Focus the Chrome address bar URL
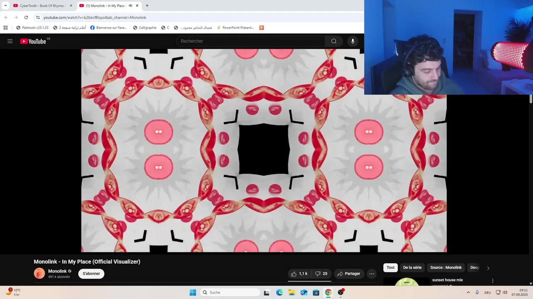Screen dimensions: 533x299 (x=95, y=17)
